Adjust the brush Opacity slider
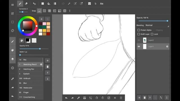Viewport: 180px width, 101px height. point(34,49)
